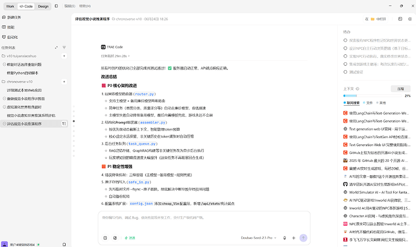Viewport: 416px width, 247px height.
Task: Select the 文件 context tab
Action: [368, 103]
